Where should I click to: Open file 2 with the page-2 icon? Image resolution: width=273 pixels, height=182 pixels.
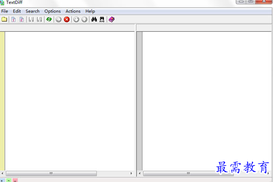pos(22,19)
